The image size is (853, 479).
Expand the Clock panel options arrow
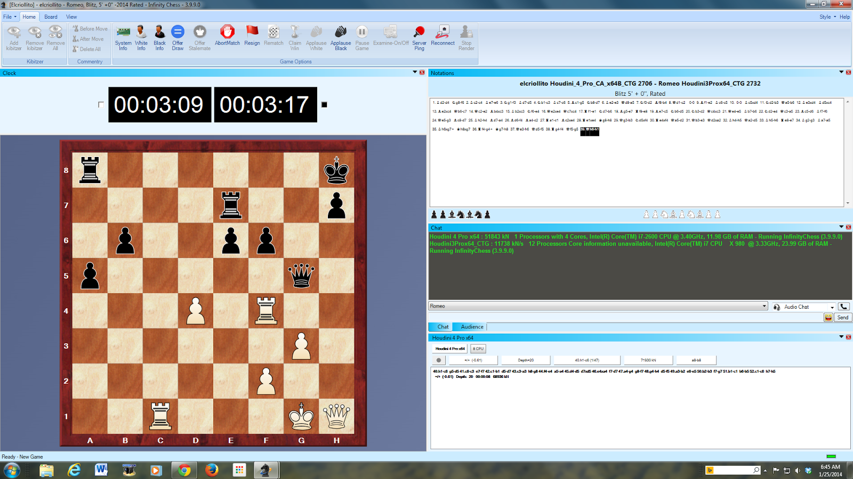tap(415, 72)
